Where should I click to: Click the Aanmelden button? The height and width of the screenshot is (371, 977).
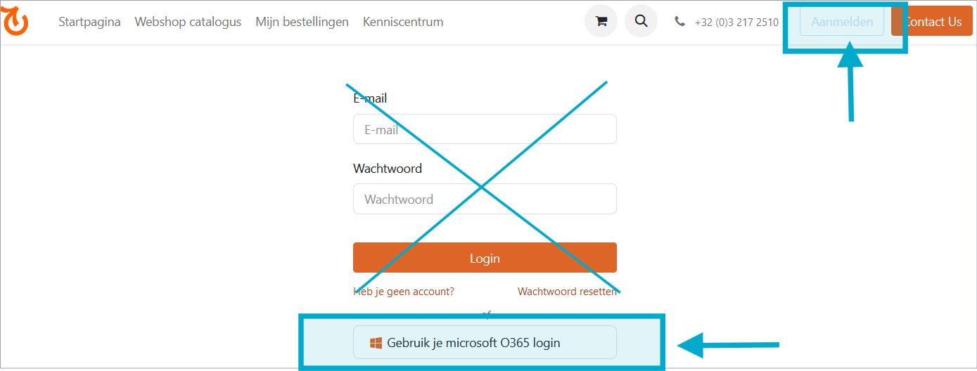pyautogui.click(x=841, y=22)
